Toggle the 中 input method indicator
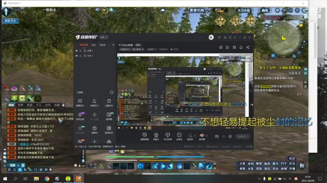327x183 pixels. [x=290, y=179]
